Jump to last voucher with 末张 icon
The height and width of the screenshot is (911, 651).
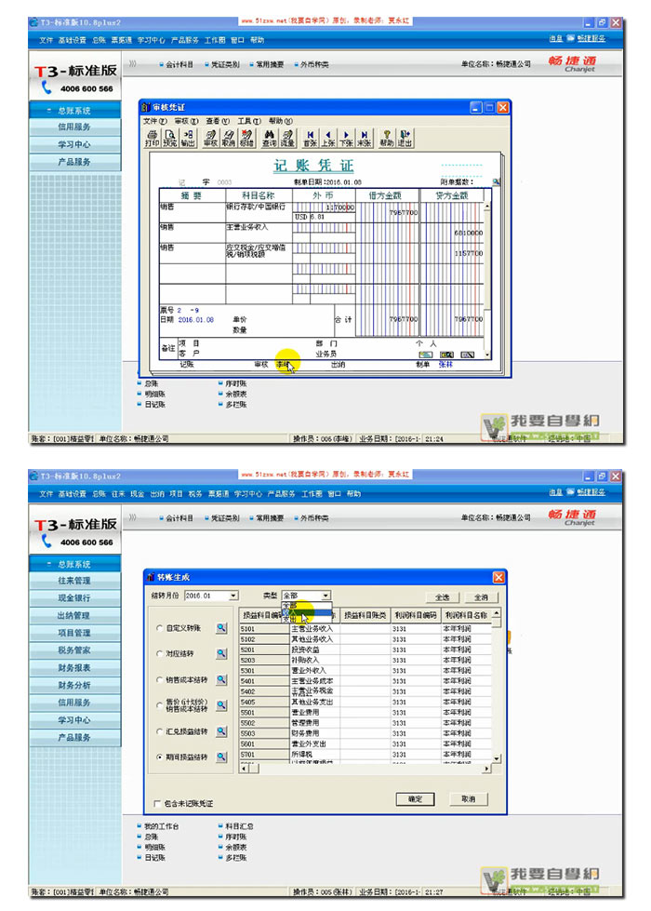pos(365,139)
